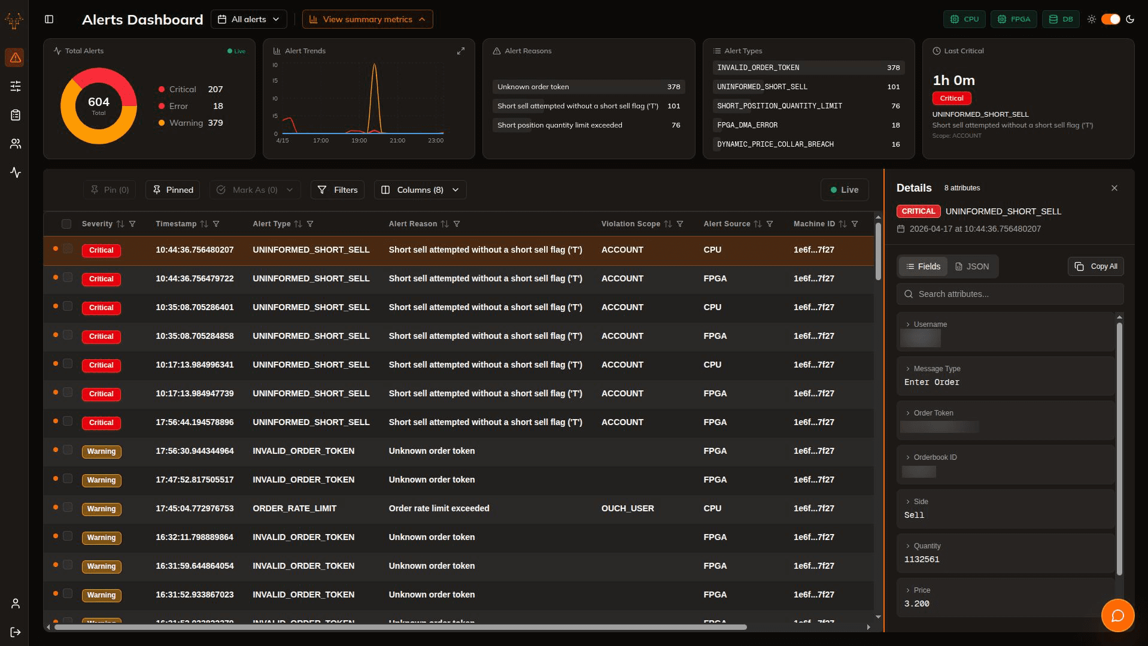Open the alerts warning icon in sidebar

click(x=15, y=57)
